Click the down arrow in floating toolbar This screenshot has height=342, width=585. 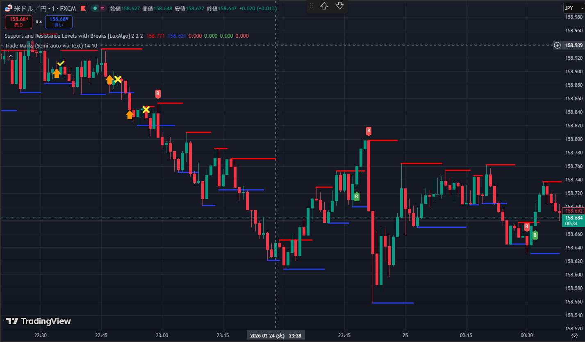click(339, 6)
